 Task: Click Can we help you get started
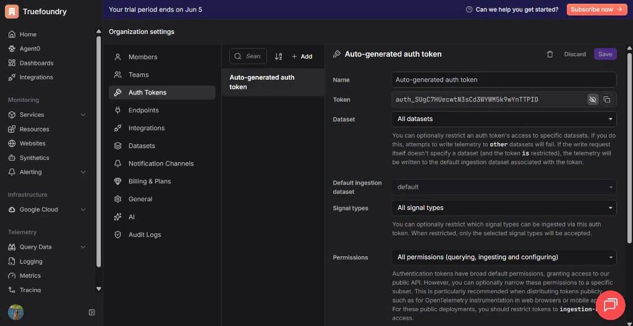(512, 9)
